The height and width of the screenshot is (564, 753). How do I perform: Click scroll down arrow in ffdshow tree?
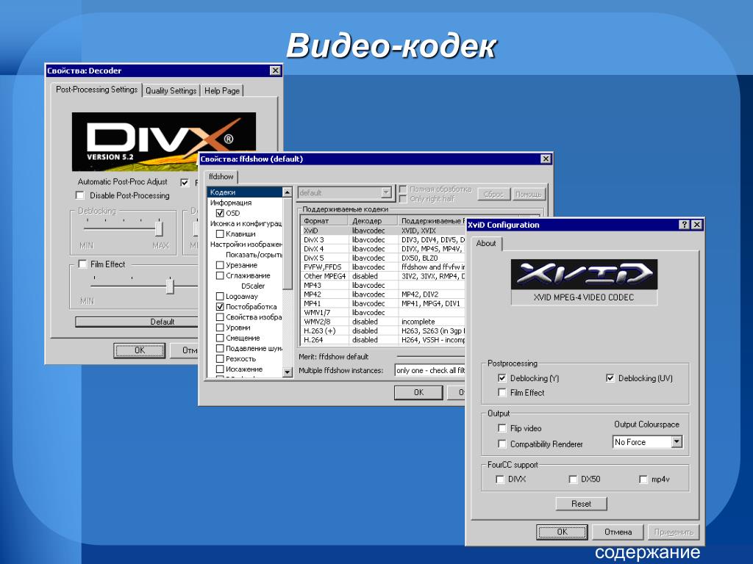[x=288, y=372]
